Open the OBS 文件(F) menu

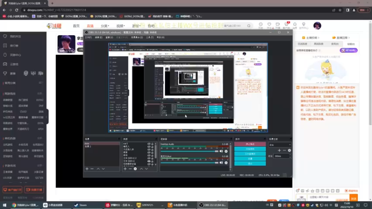(x=88, y=38)
